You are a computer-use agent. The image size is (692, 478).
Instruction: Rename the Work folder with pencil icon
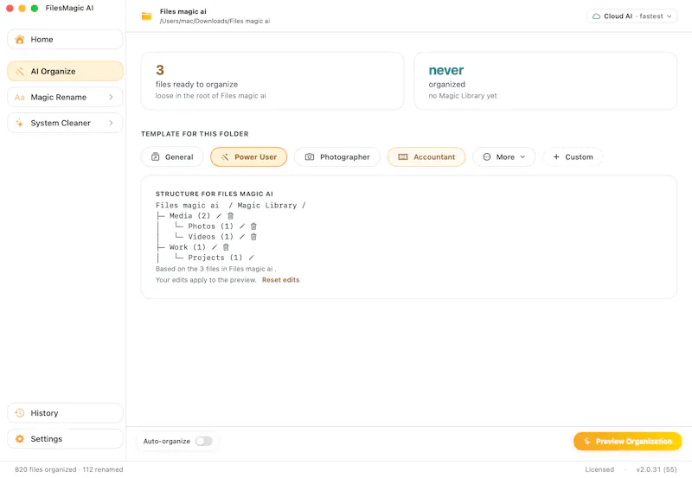pyautogui.click(x=215, y=247)
